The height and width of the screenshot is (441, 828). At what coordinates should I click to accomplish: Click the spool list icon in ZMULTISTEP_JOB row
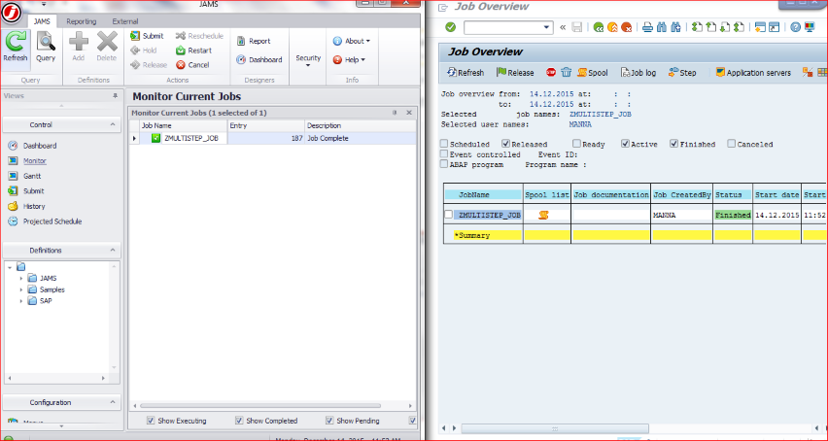click(x=543, y=215)
